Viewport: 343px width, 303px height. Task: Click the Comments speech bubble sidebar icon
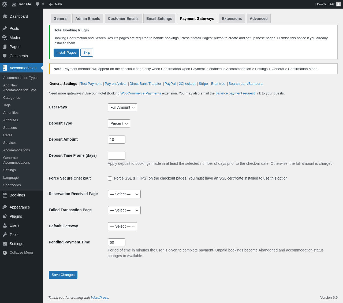[x=5, y=56]
